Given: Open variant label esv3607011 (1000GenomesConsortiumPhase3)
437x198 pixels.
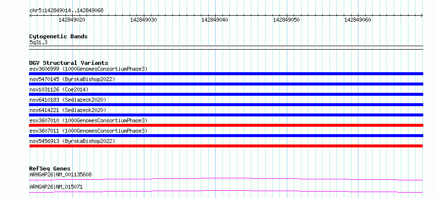Looking at the screenshot, I should point(88,131).
